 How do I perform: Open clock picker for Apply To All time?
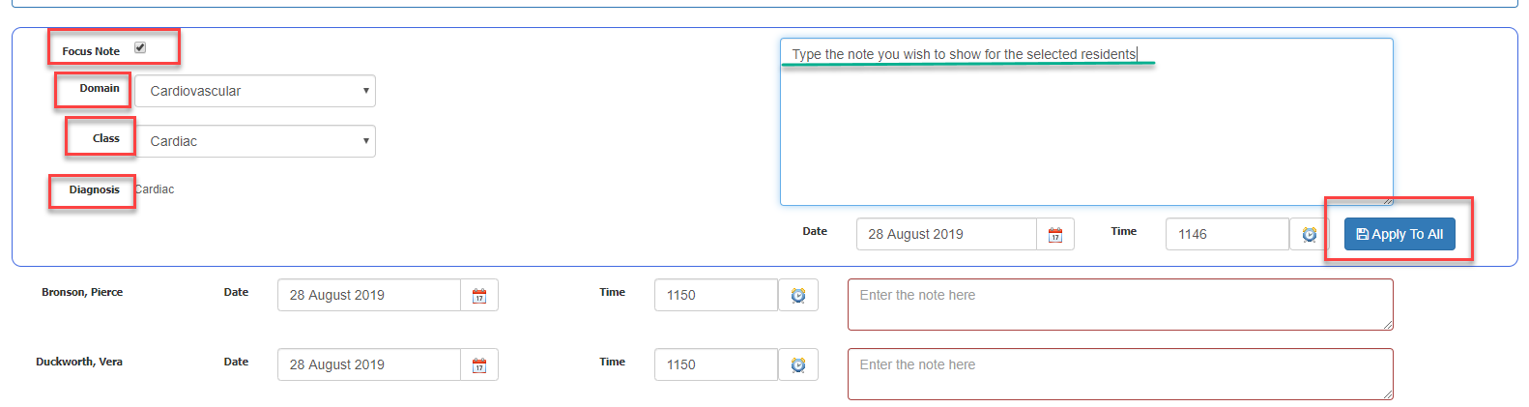(1310, 235)
